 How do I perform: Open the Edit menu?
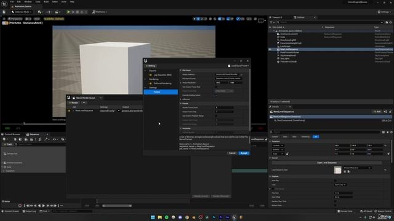19,2
